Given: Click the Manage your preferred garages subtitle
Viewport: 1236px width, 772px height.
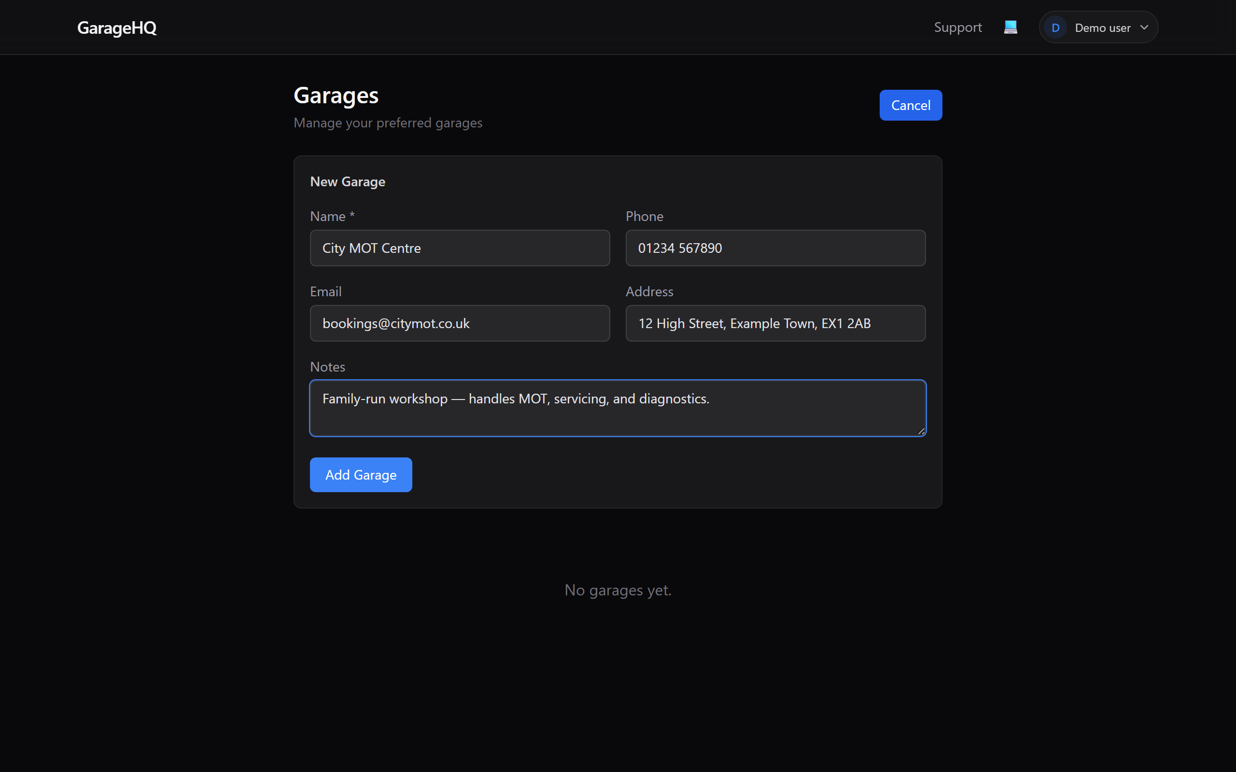Looking at the screenshot, I should [388, 123].
